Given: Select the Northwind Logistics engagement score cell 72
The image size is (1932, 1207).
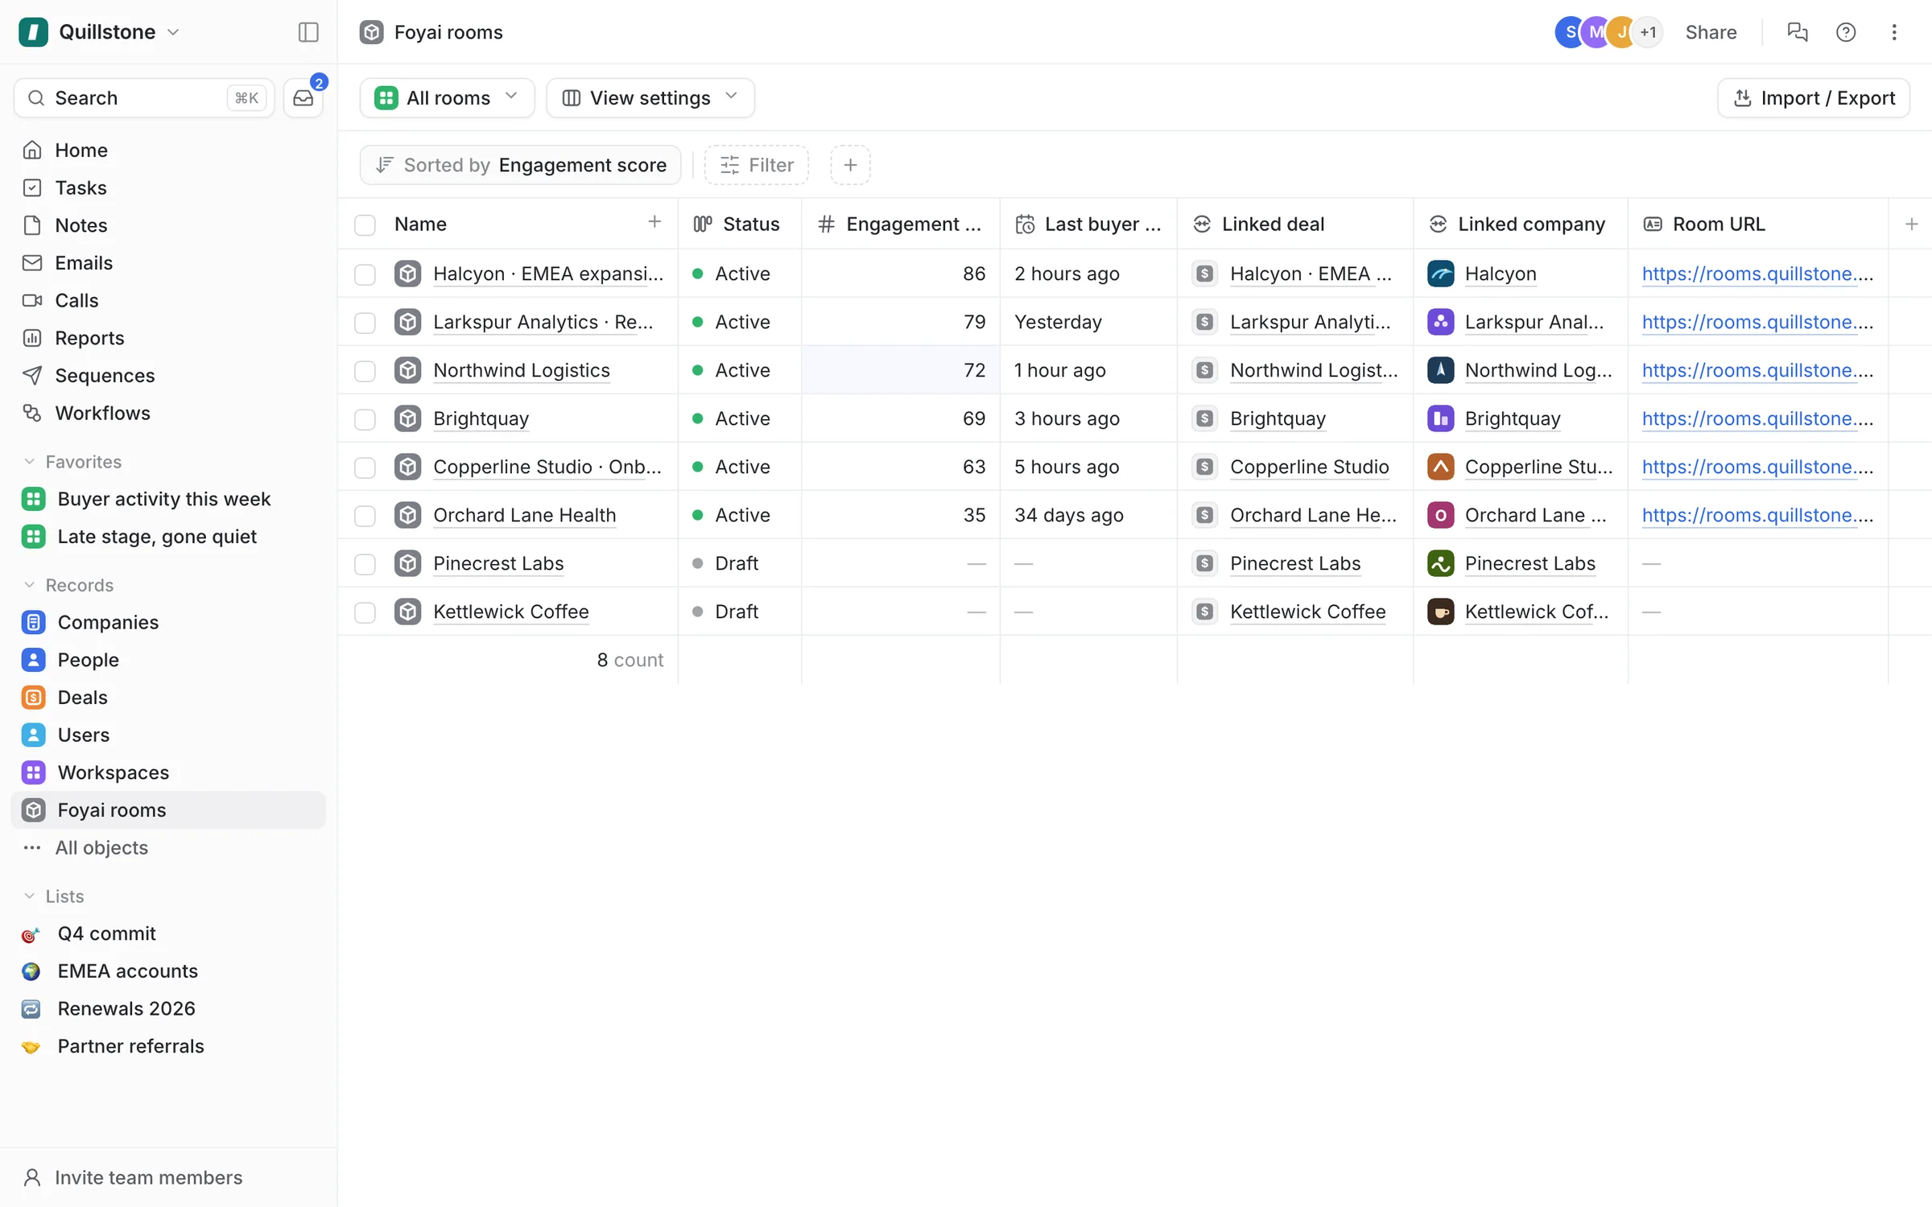Looking at the screenshot, I should point(901,370).
